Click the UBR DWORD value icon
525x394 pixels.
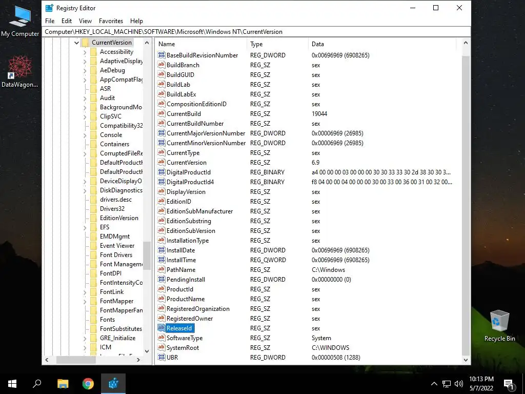(x=161, y=358)
